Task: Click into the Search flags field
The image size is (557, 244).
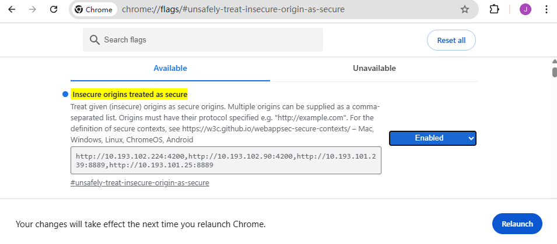Action: tap(210, 40)
